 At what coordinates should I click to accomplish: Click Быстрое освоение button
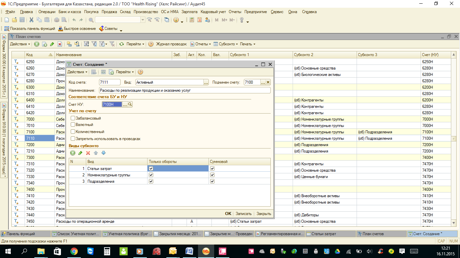click(77, 29)
